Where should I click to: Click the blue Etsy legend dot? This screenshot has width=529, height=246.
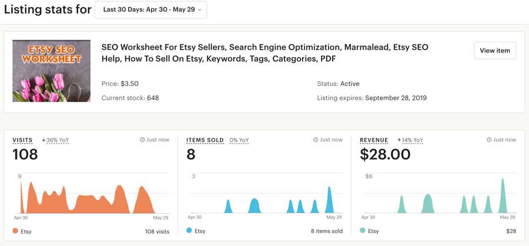click(189, 231)
